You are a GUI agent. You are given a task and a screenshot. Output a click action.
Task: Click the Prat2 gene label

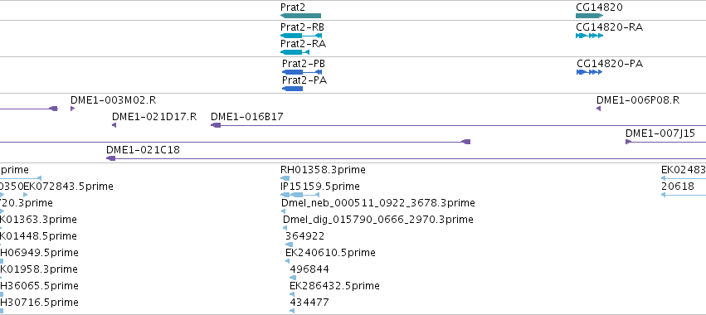click(294, 7)
